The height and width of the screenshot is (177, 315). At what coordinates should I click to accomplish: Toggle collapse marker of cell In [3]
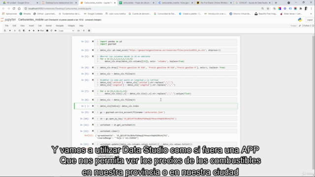93,57
